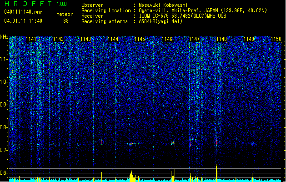The height and width of the screenshot is (182, 286).
Task: Click the 1145 time marker
Action: coord(140,39)
